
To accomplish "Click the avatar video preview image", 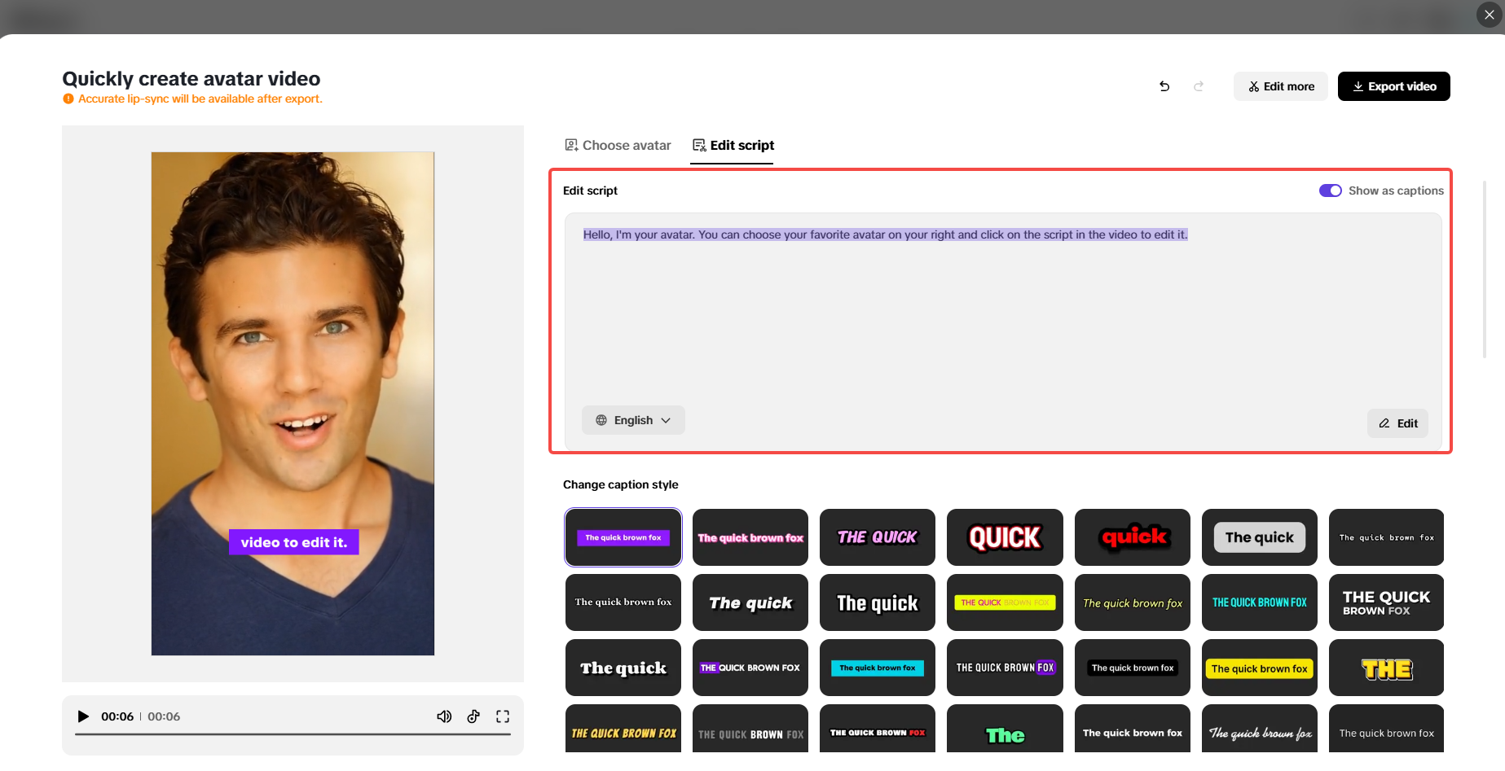I will (x=293, y=404).
